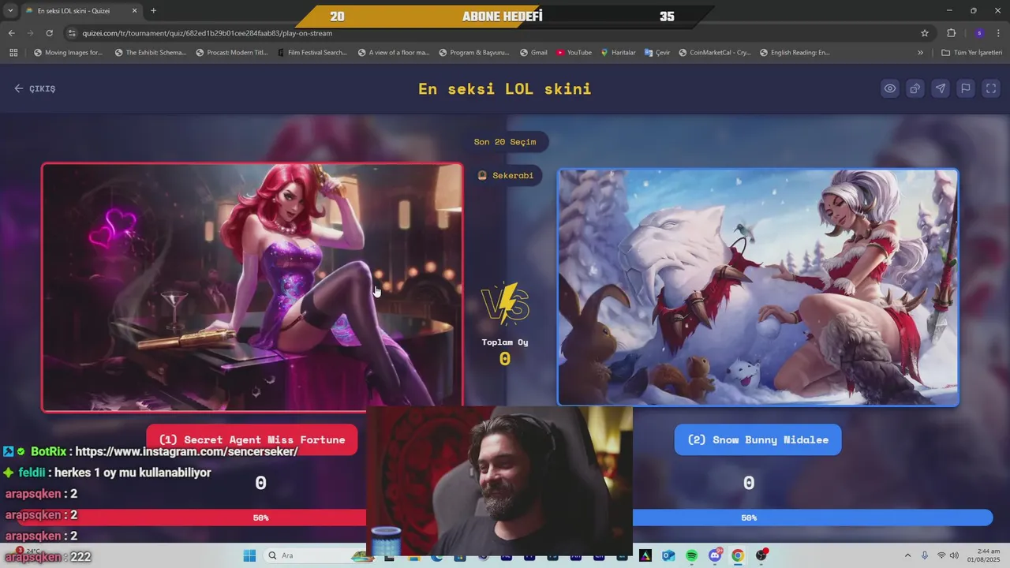Open the Çevir bookmark
1010x568 pixels.
[x=656, y=53]
